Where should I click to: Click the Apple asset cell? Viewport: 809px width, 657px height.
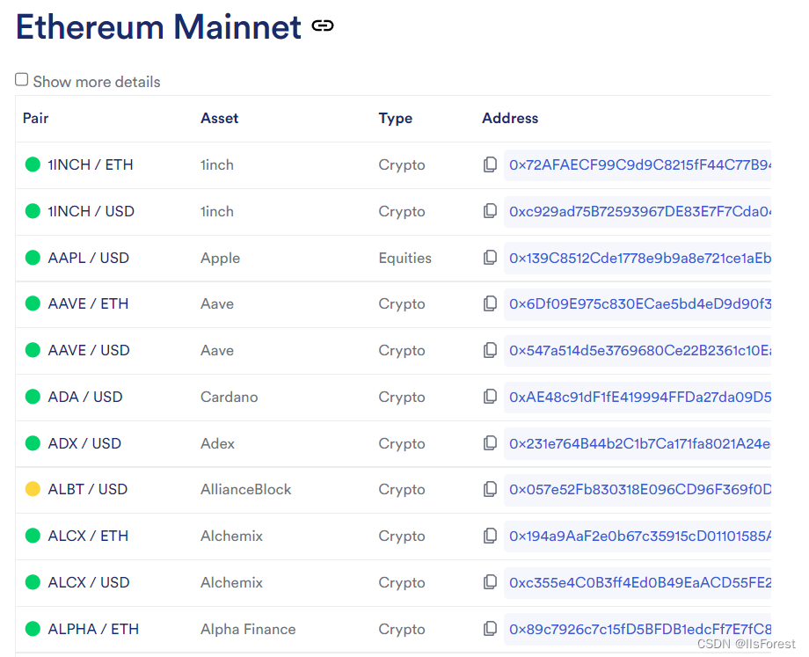pyautogui.click(x=221, y=258)
